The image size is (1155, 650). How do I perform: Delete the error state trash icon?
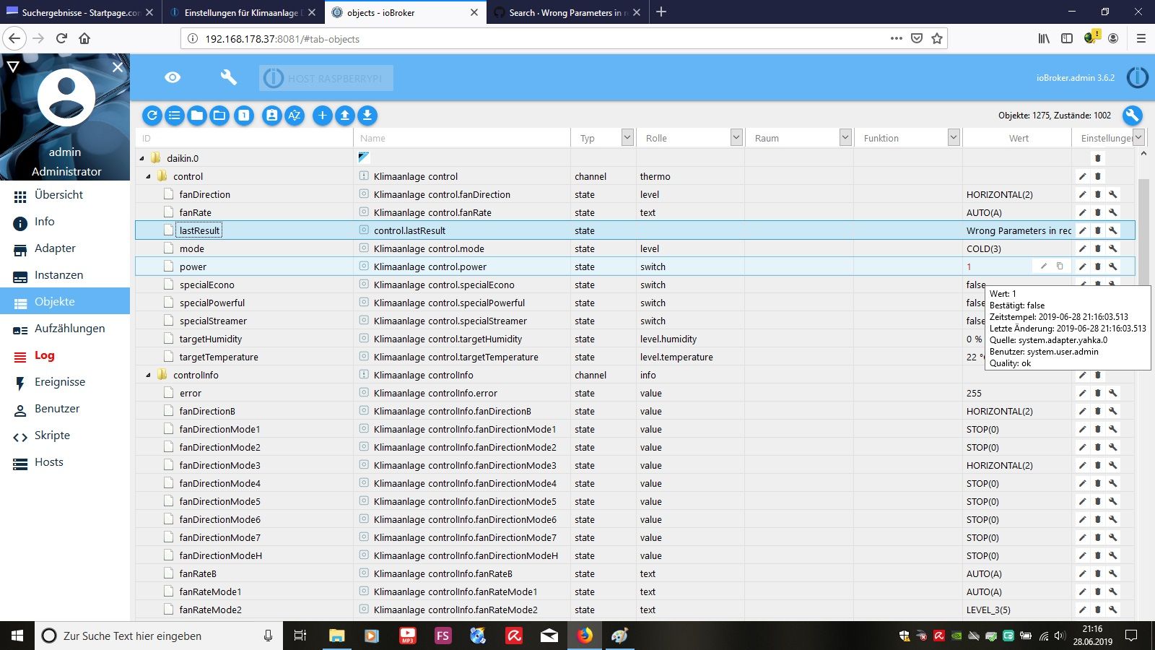click(x=1098, y=393)
